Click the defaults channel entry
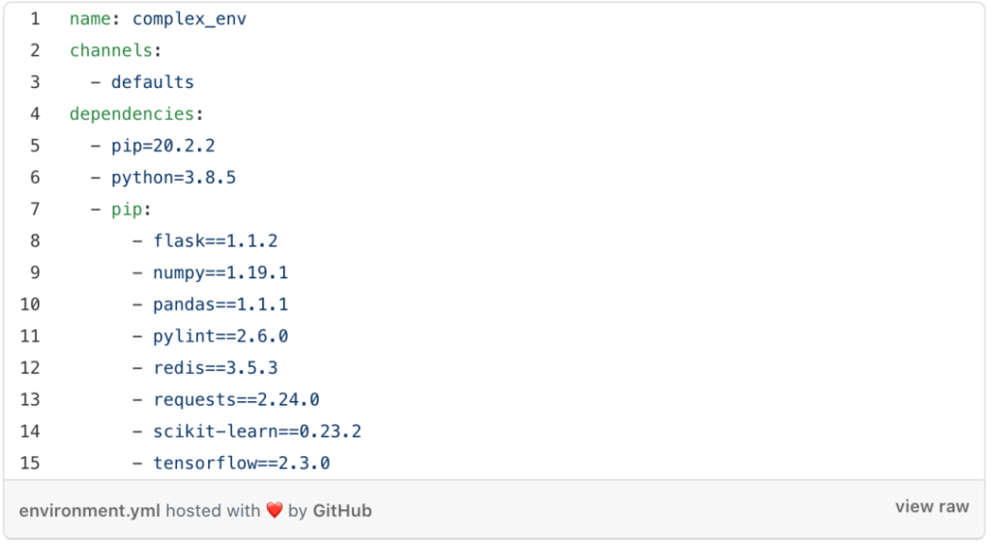This screenshot has height=544, width=990. [x=152, y=82]
